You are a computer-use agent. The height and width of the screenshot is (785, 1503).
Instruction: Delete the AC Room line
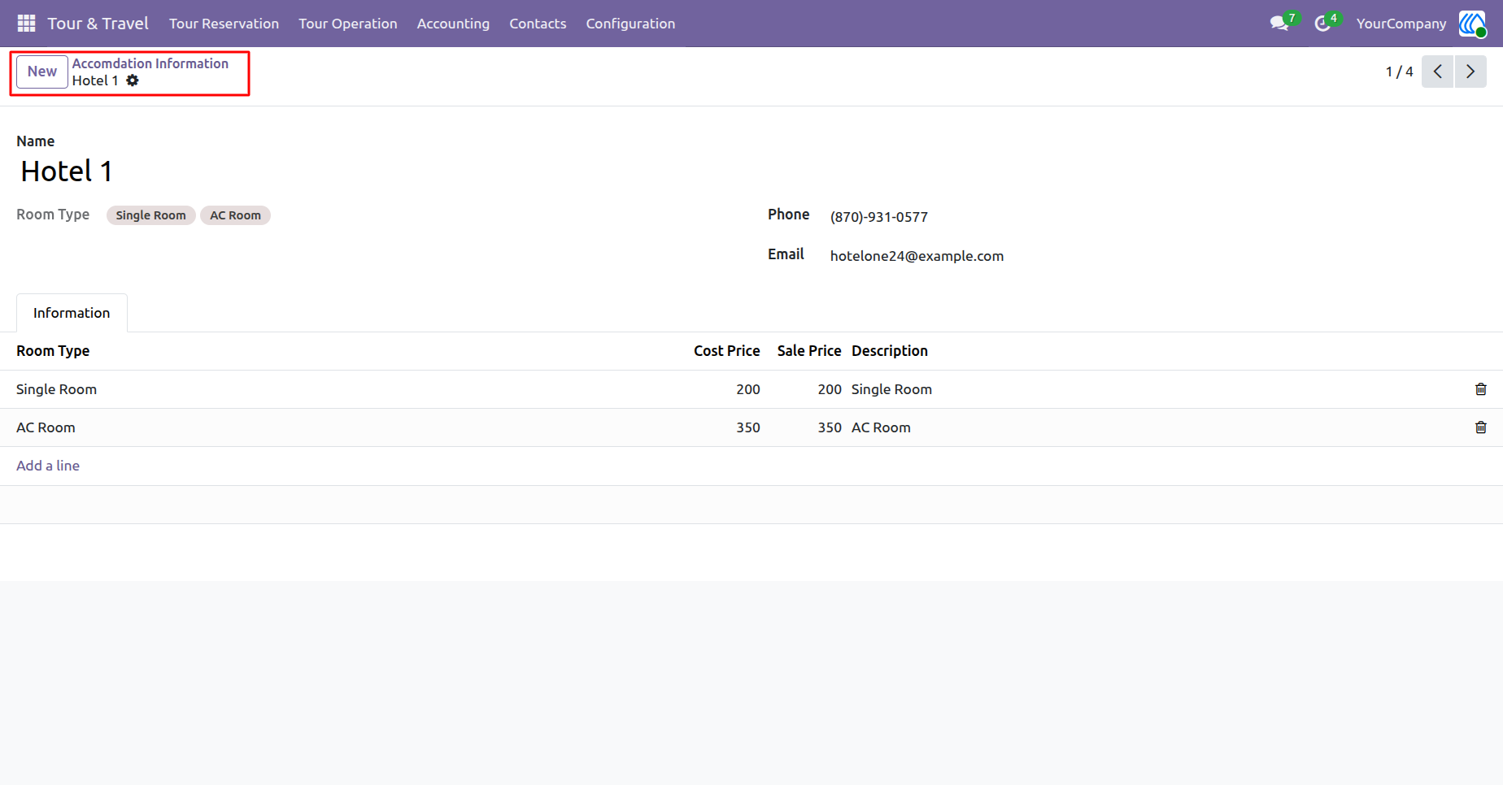tap(1481, 427)
